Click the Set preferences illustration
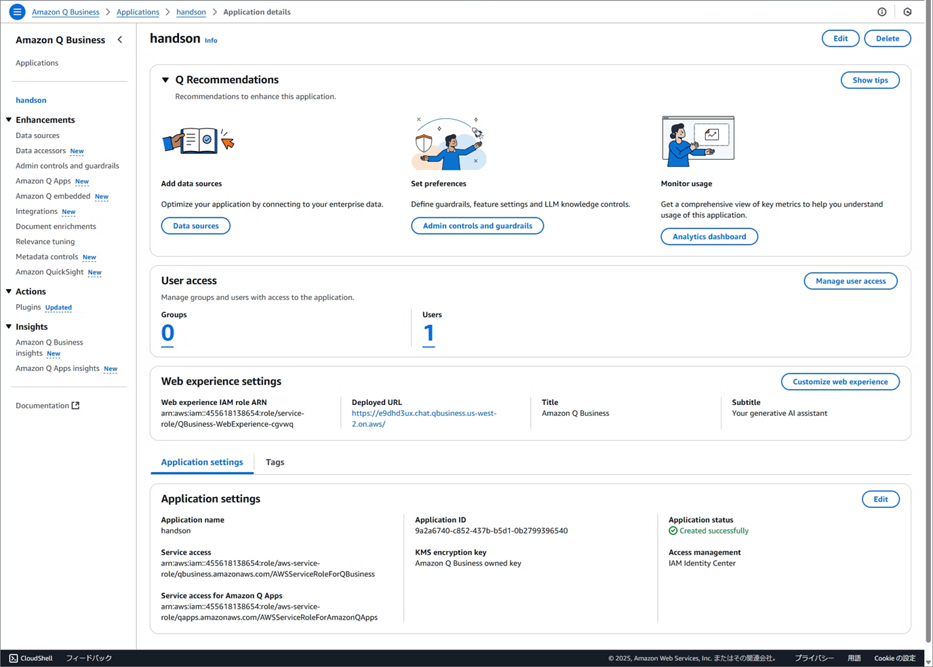This screenshot has width=933, height=667. [x=448, y=143]
